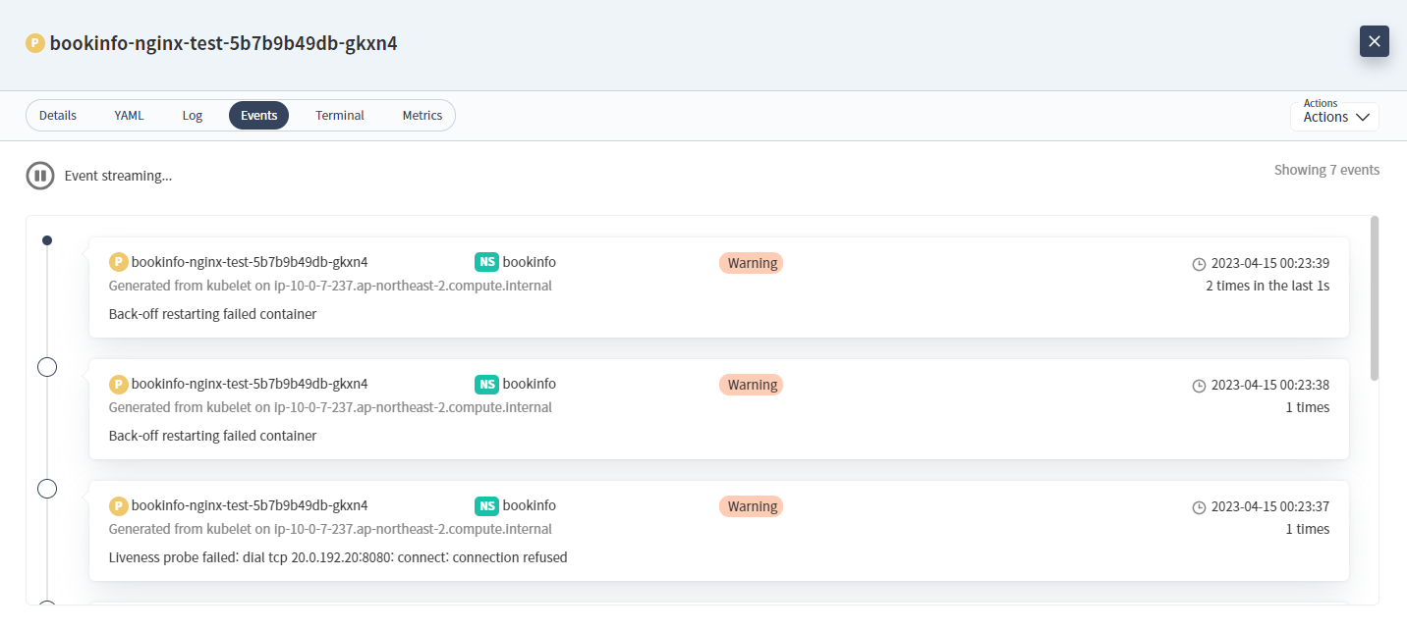Image resolution: width=1407 pixels, height=630 pixels.
Task: Open bookinfo namespace in 00:23:38 event
Action: [530, 384]
